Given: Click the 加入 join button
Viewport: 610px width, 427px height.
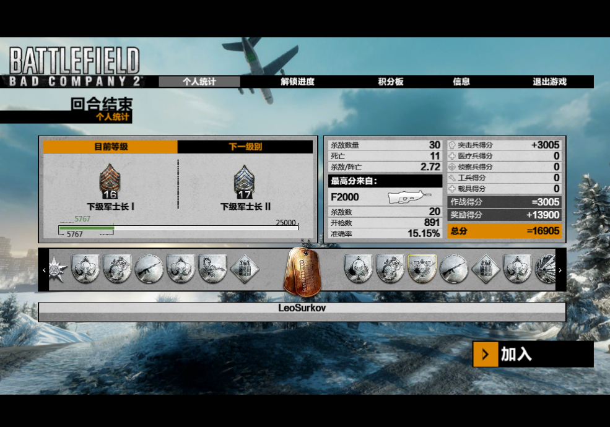Looking at the screenshot, I should [x=533, y=354].
